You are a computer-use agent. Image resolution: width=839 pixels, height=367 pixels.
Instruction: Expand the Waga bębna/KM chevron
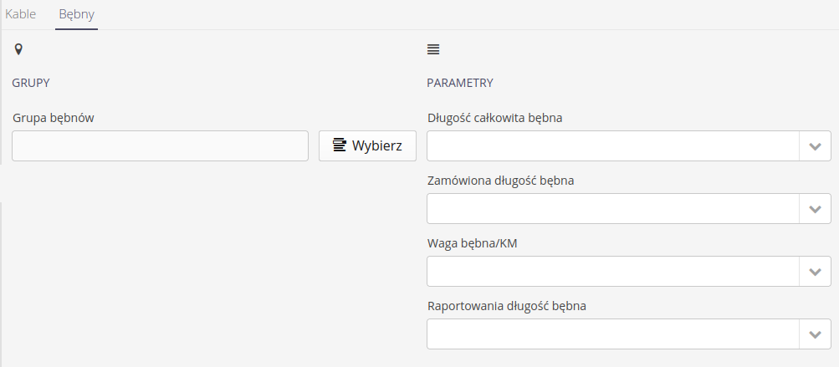pyautogui.click(x=816, y=271)
